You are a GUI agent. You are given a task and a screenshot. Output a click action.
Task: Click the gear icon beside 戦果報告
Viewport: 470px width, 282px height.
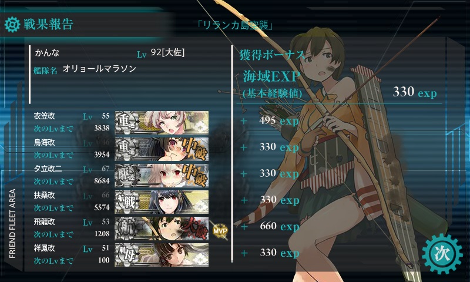[x=12, y=25]
